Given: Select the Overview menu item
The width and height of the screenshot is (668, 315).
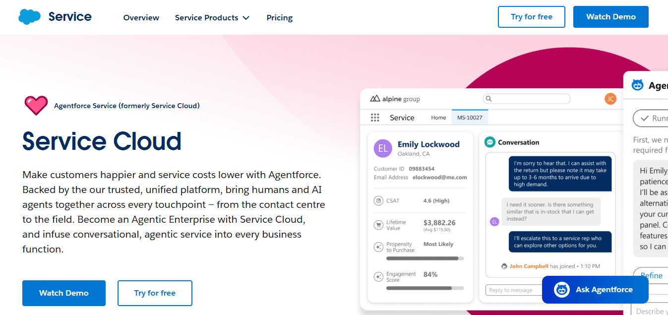Looking at the screenshot, I should [x=141, y=17].
